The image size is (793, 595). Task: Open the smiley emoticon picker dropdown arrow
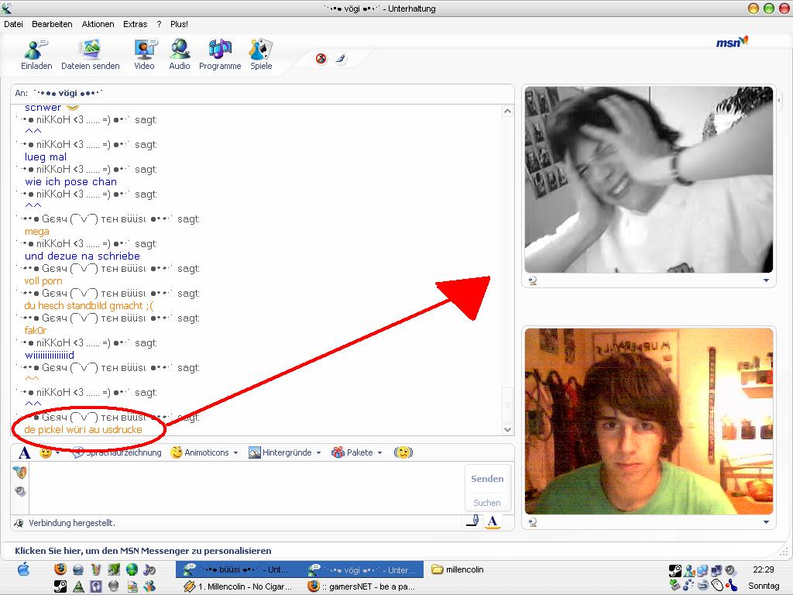pyautogui.click(x=57, y=452)
